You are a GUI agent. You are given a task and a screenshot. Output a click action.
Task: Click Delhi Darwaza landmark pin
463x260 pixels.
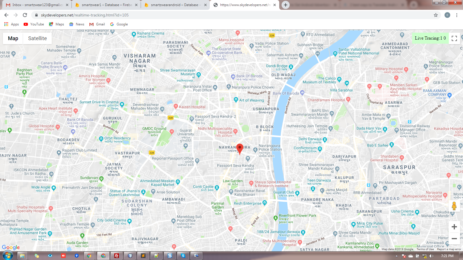pos(325,140)
